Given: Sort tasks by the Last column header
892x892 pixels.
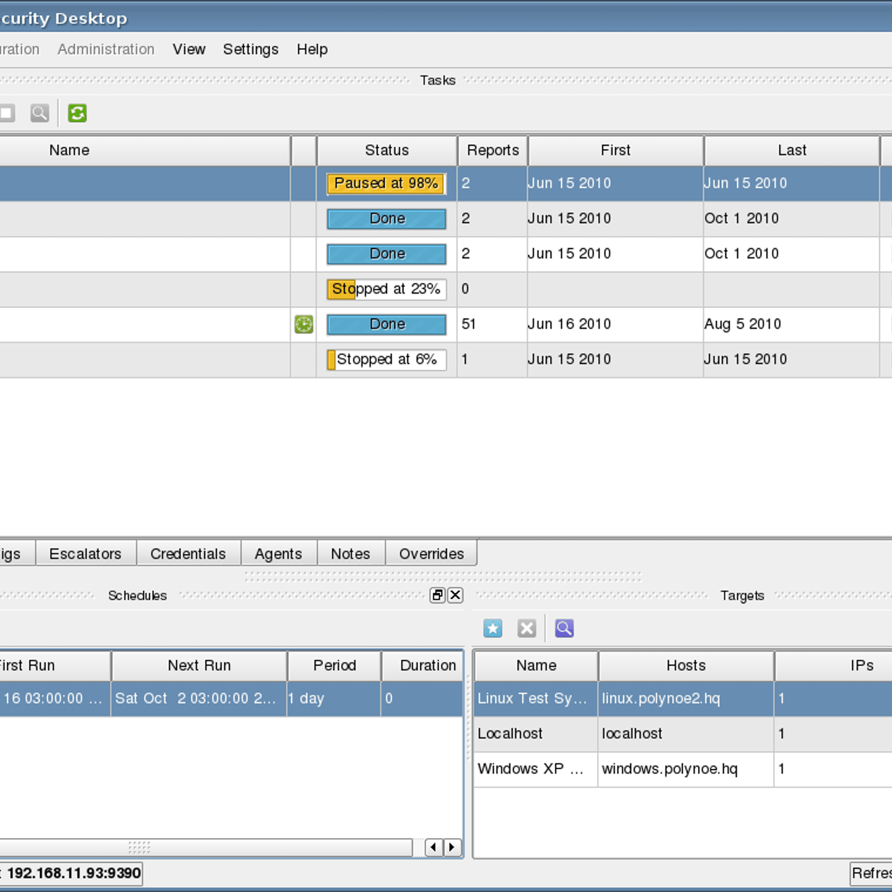Looking at the screenshot, I should 792,151.
